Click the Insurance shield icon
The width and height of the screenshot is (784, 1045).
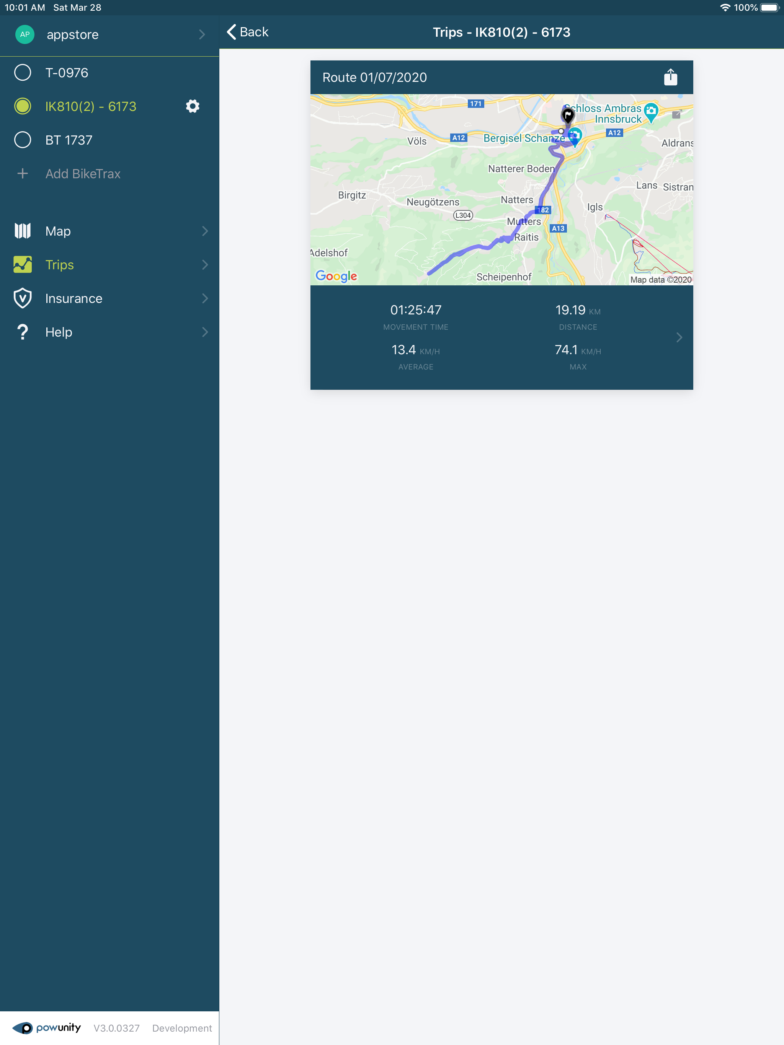(x=23, y=299)
